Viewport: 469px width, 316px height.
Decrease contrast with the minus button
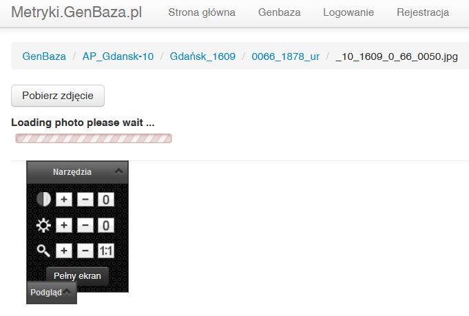[85, 200]
